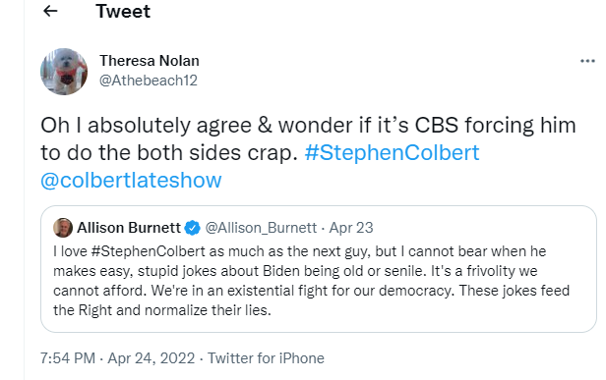606x380 pixels.
Task: Open Allison Burnett's small avatar
Action: [63, 228]
